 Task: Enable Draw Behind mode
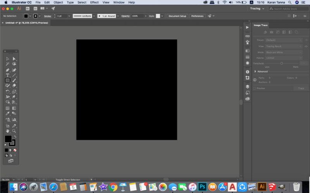(11, 155)
